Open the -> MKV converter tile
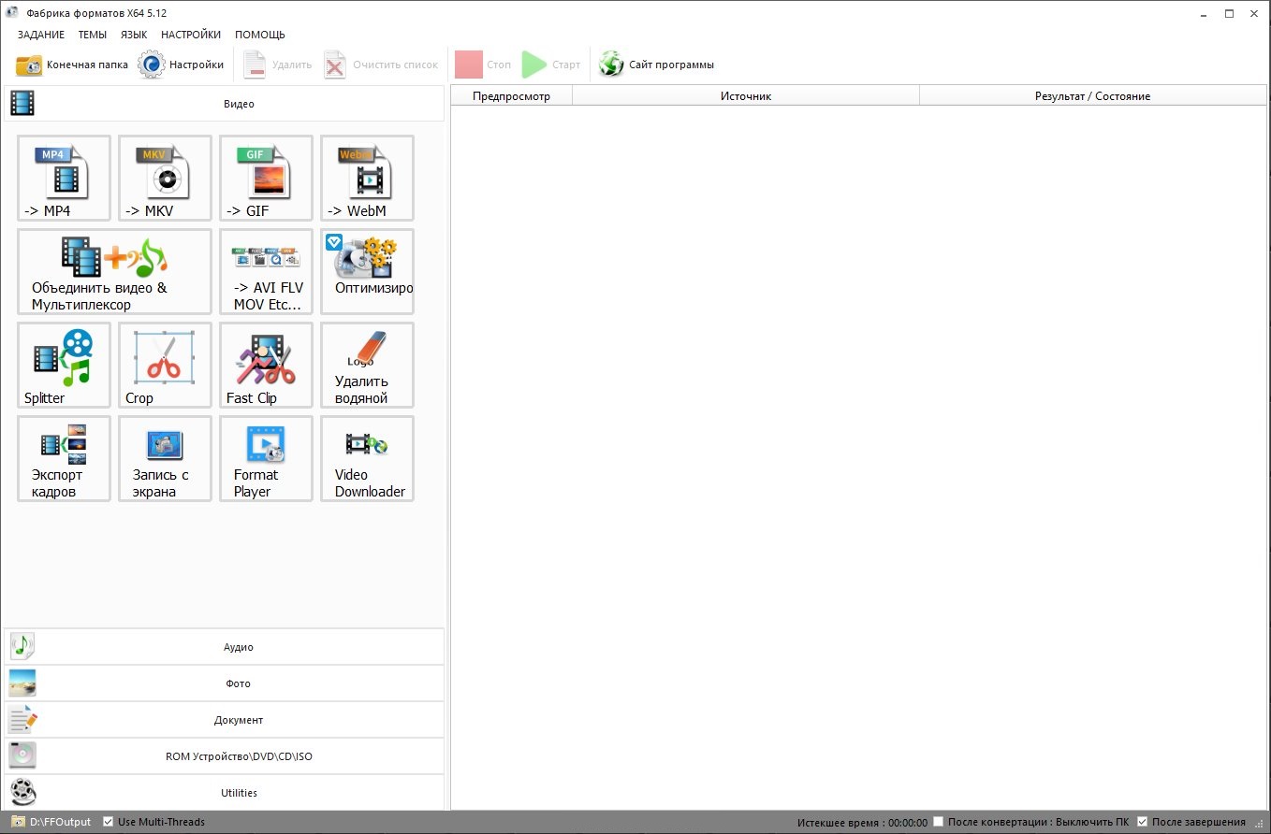The height and width of the screenshot is (834, 1271). 165,178
